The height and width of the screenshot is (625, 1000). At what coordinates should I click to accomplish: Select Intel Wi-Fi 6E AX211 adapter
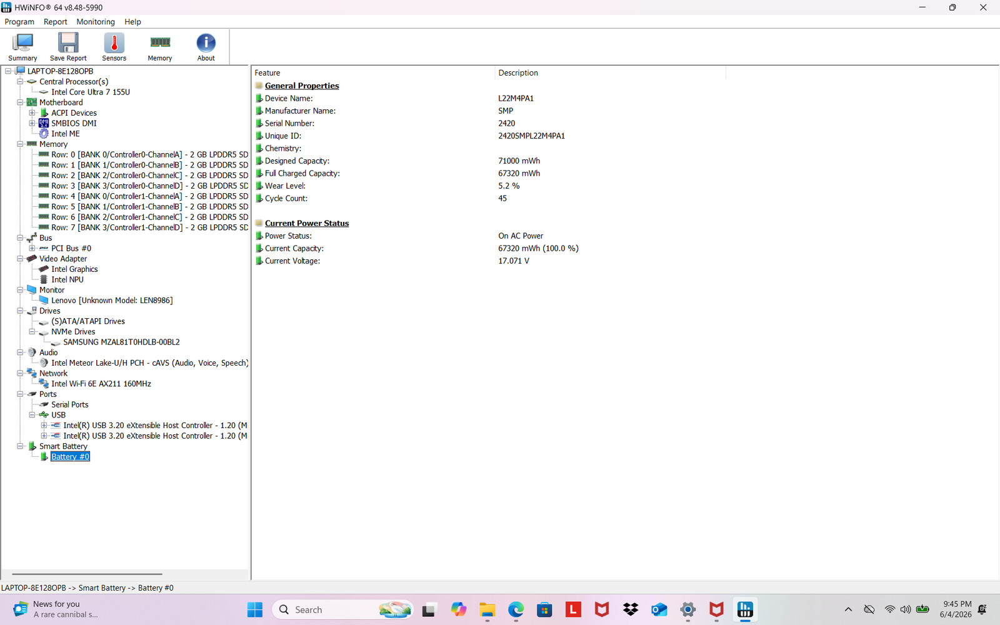[101, 384]
